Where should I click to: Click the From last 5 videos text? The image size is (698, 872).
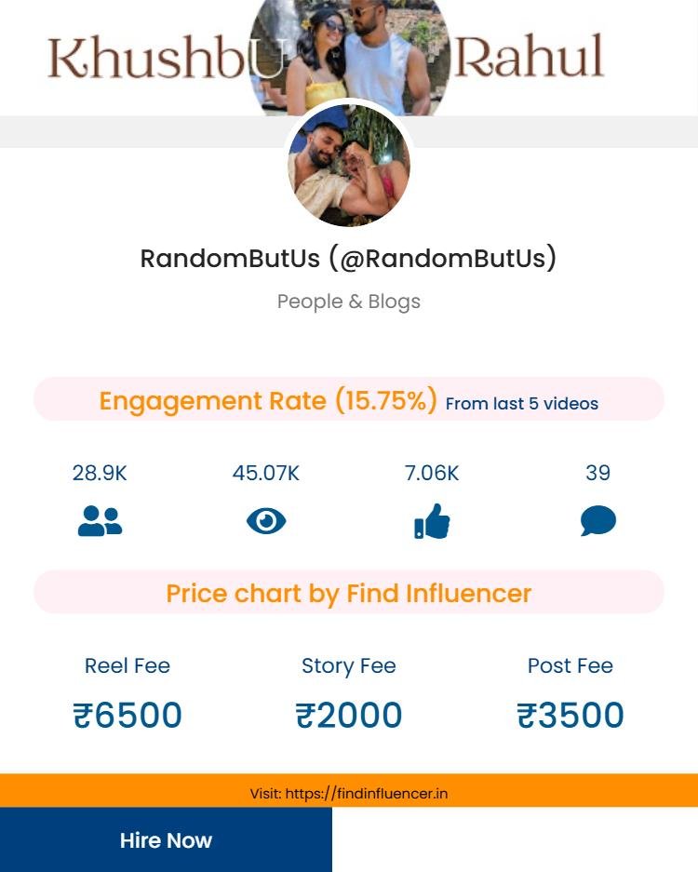521,404
